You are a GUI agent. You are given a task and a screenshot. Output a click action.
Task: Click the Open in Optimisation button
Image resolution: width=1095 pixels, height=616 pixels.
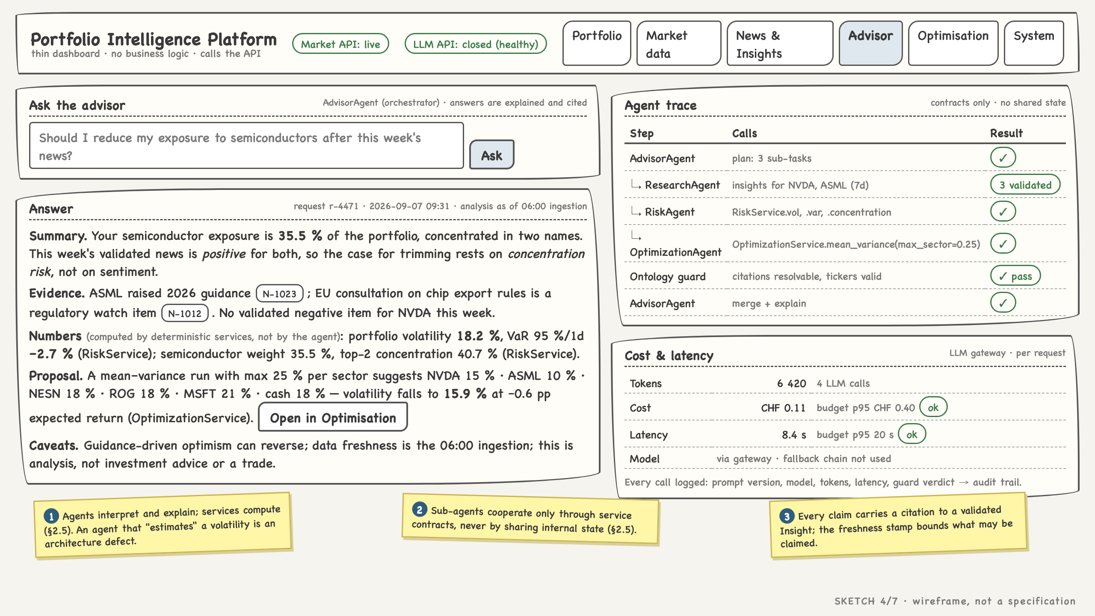coord(333,417)
